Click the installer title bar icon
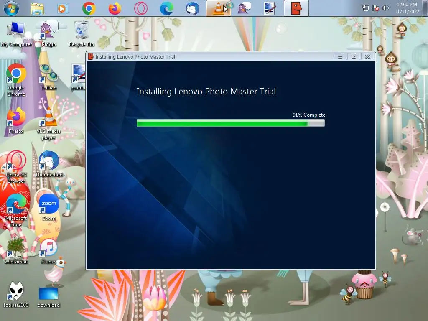The image size is (428, 321). (91, 56)
